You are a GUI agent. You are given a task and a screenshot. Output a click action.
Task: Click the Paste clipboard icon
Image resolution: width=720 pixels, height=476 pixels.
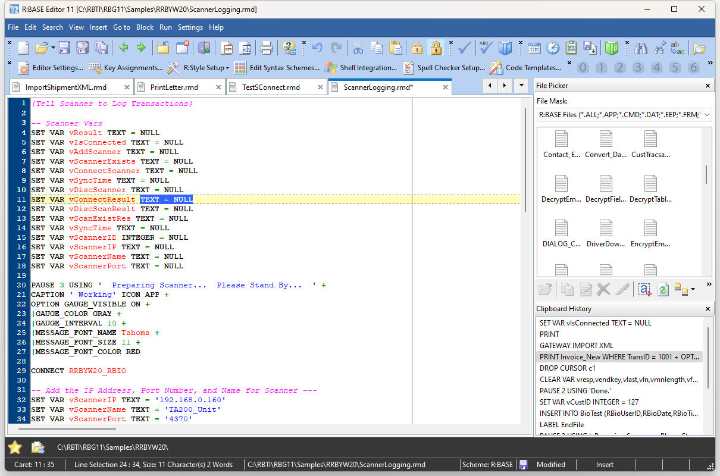point(395,48)
